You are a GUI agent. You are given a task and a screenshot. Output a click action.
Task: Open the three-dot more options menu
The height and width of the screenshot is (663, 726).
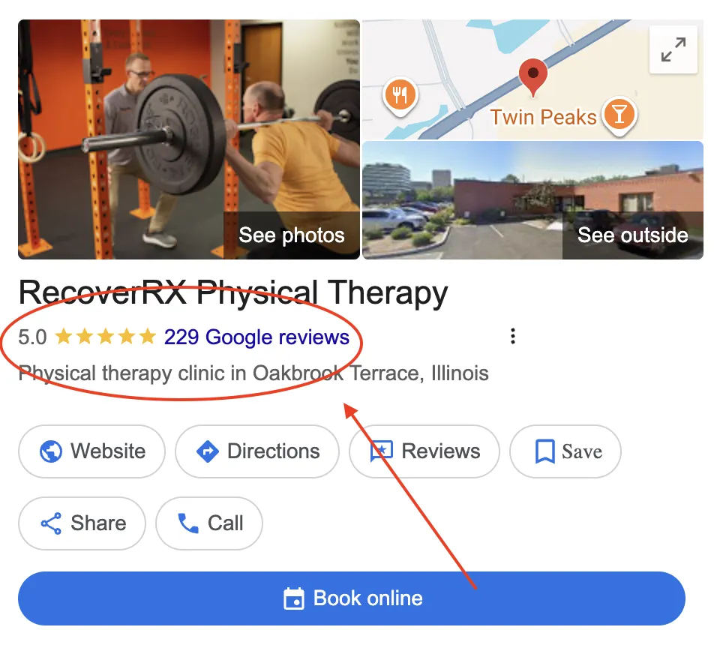pyautogui.click(x=512, y=336)
